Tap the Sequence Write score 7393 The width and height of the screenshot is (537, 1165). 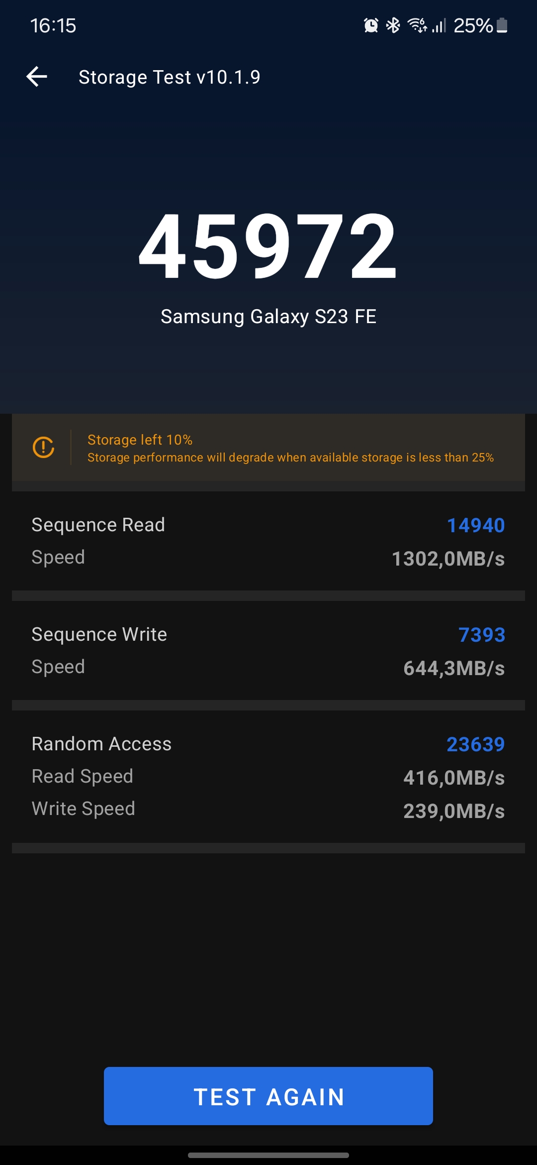point(481,635)
